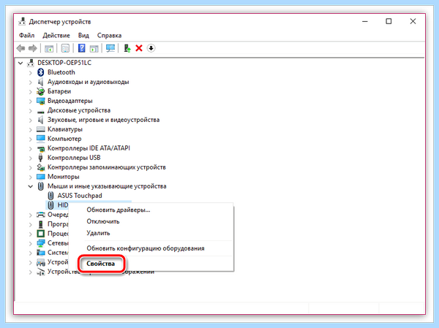439x328 pixels.
Task: Click the Аудиовходы и аудиовыходы speaker icon
Action: [x=41, y=82]
